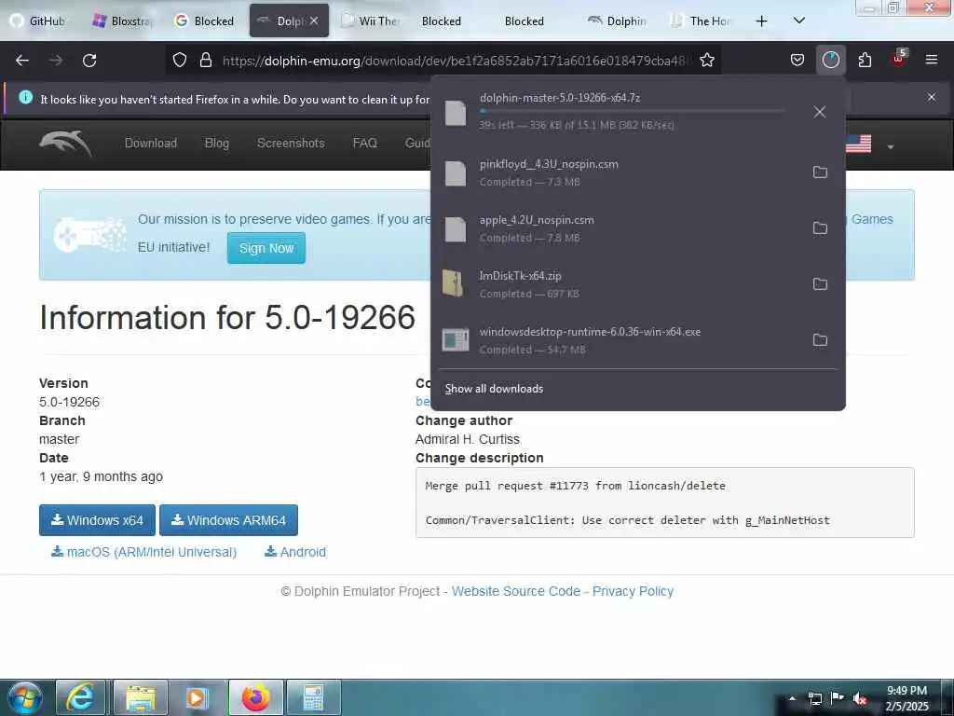Click the dolphin-master download progress bar

click(x=631, y=112)
